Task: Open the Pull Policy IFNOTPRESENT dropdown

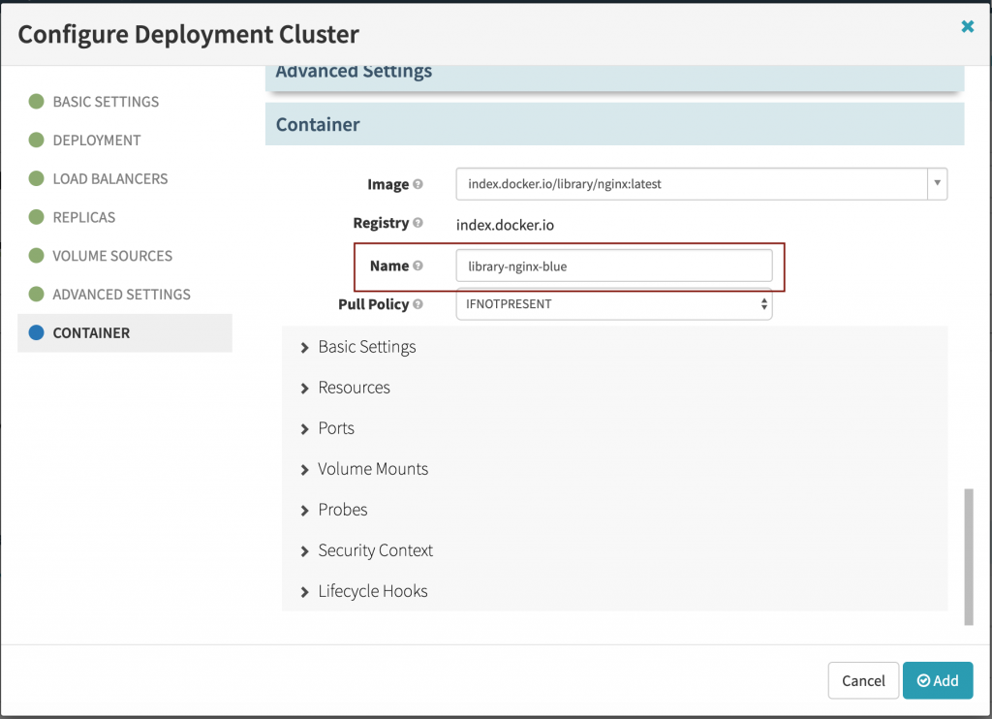Action: (x=613, y=304)
